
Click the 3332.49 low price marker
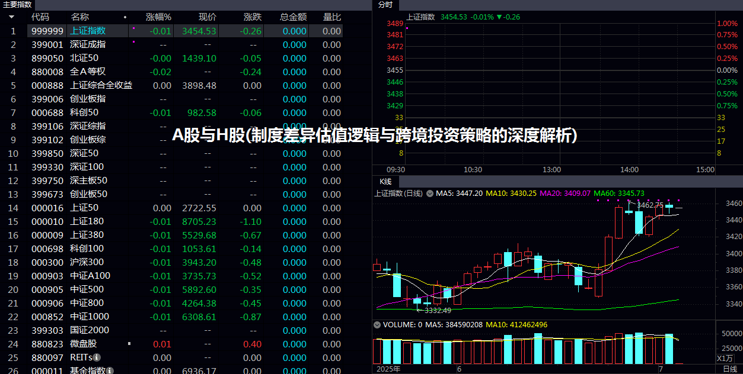pos(438,310)
